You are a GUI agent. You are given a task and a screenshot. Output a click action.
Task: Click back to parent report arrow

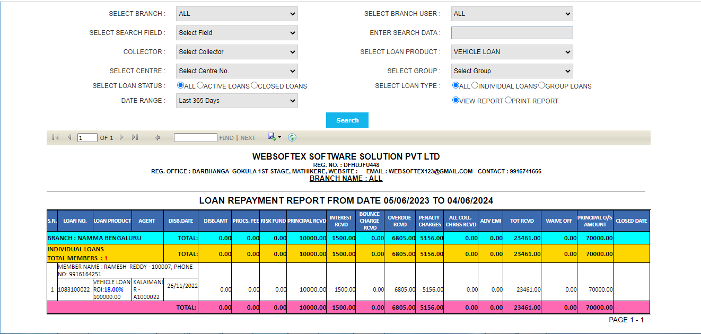coord(157,137)
